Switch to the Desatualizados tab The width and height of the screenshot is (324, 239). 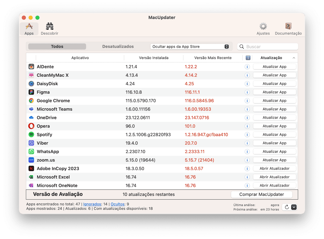(118, 47)
